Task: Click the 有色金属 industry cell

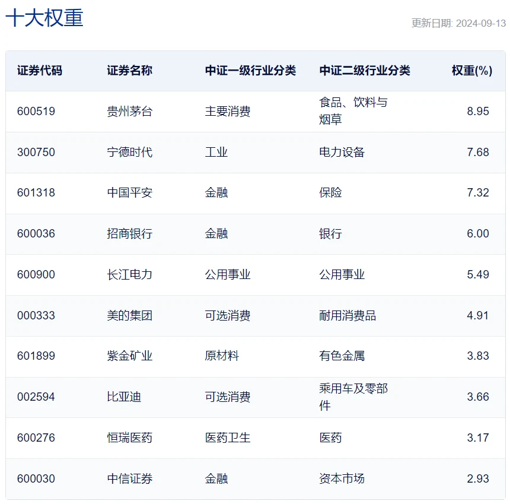Action: (x=342, y=356)
